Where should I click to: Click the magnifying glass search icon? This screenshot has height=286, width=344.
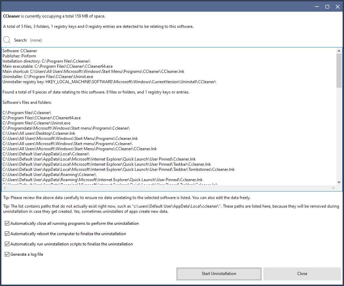pos(7,40)
